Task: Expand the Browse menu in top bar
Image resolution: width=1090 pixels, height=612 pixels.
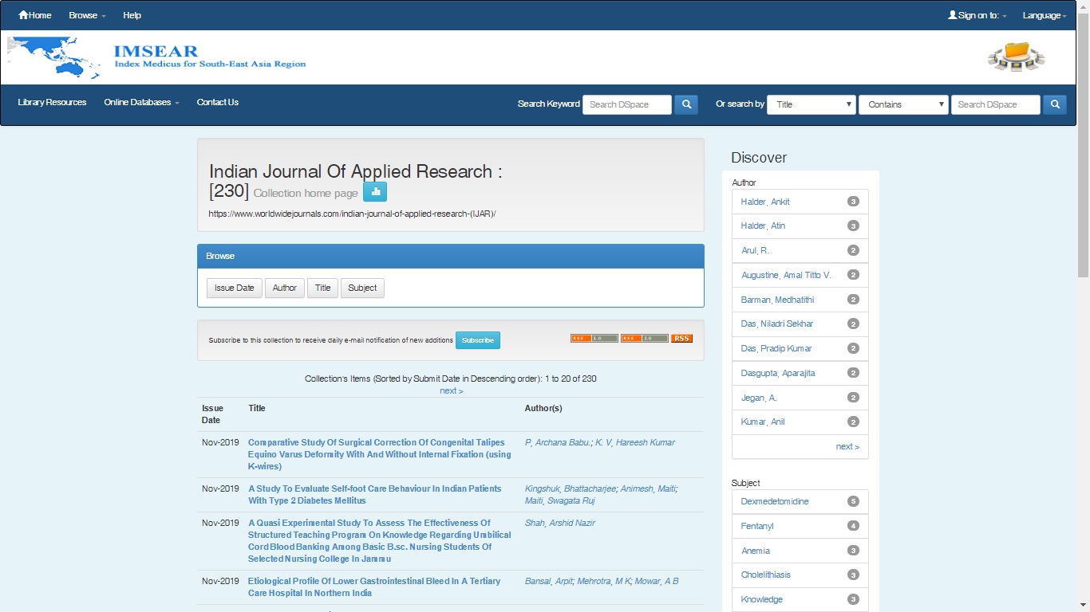Action: click(x=87, y=15)
